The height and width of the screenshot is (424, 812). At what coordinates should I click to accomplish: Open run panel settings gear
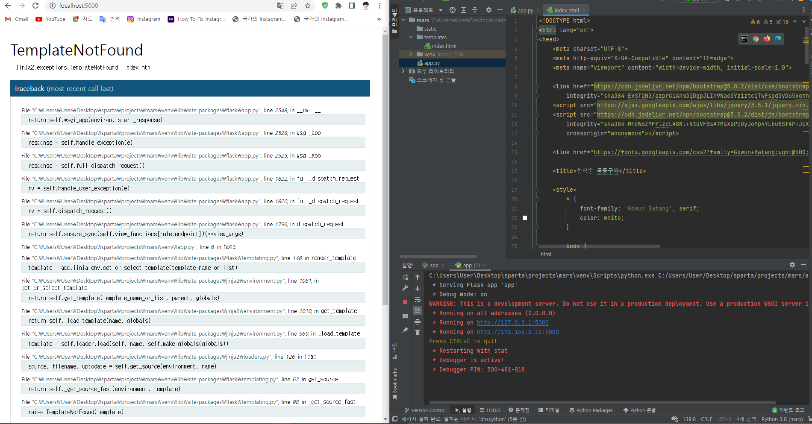[792, 265]
